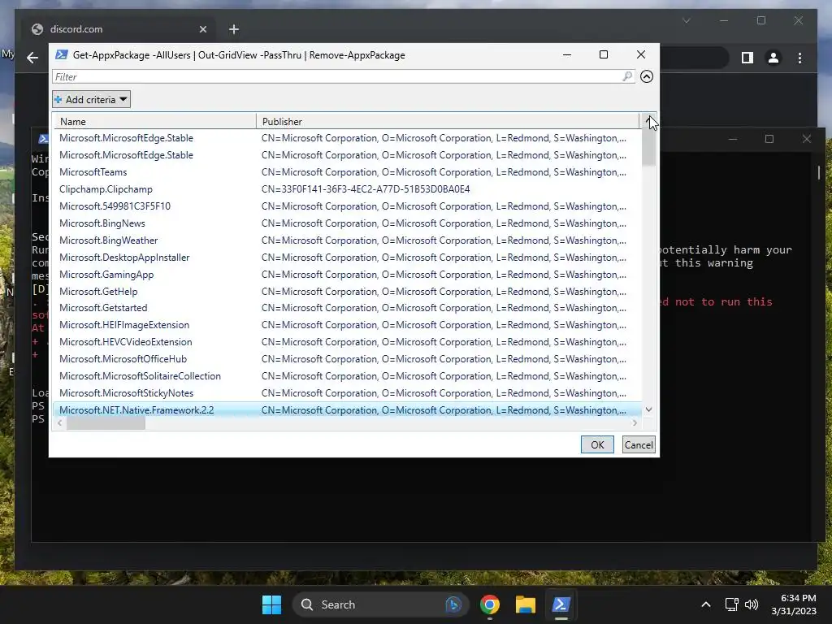Open network status tray icon
832x624 pixels.
(732, 604)
